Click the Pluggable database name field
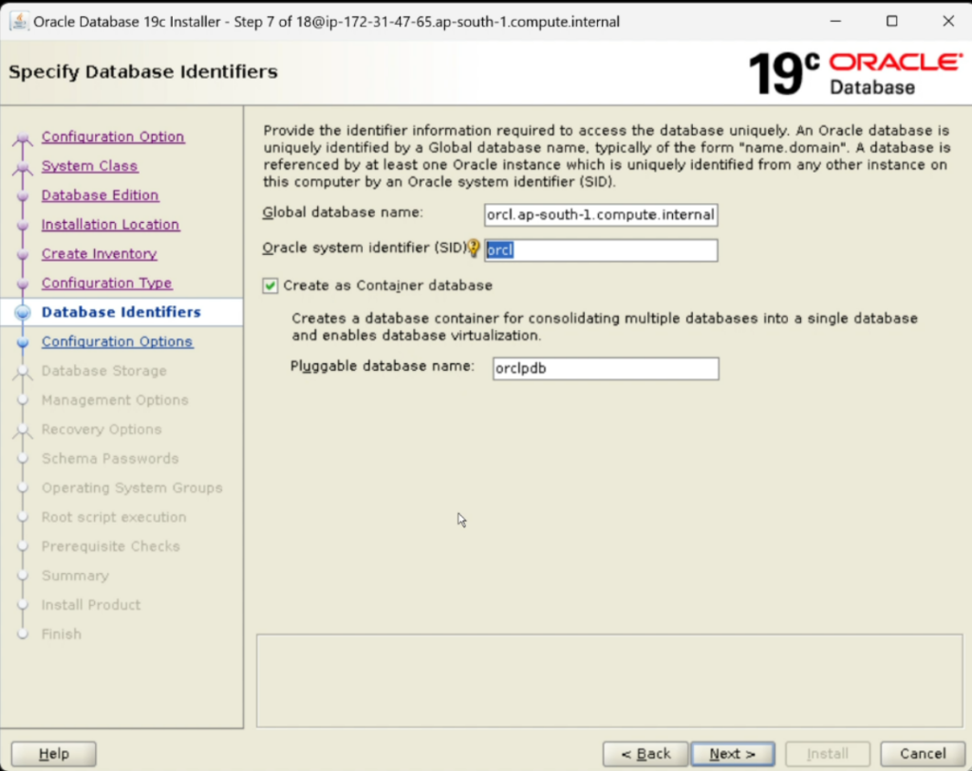Viewport: 972px width, 771px height. pyautogui.click(x=606, y=369)
